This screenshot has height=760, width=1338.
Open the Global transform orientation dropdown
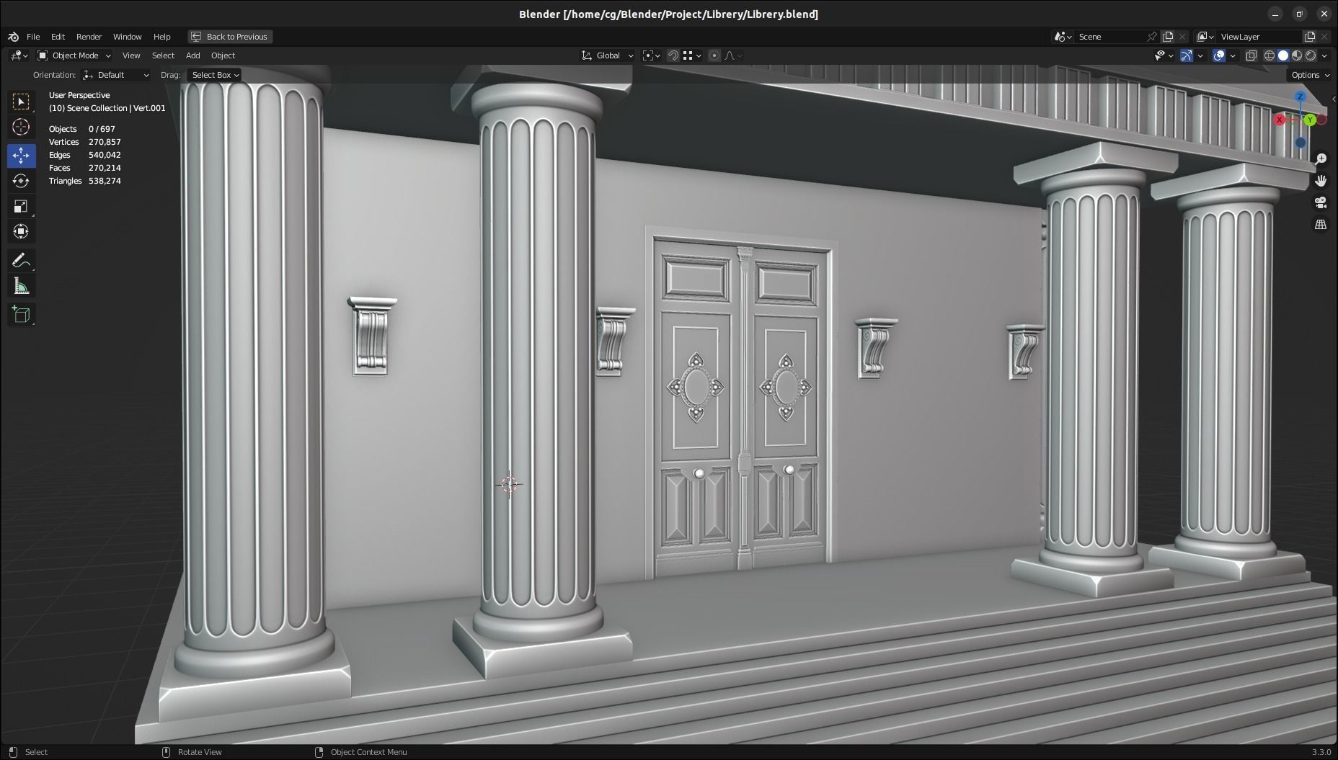pos(607,55)
